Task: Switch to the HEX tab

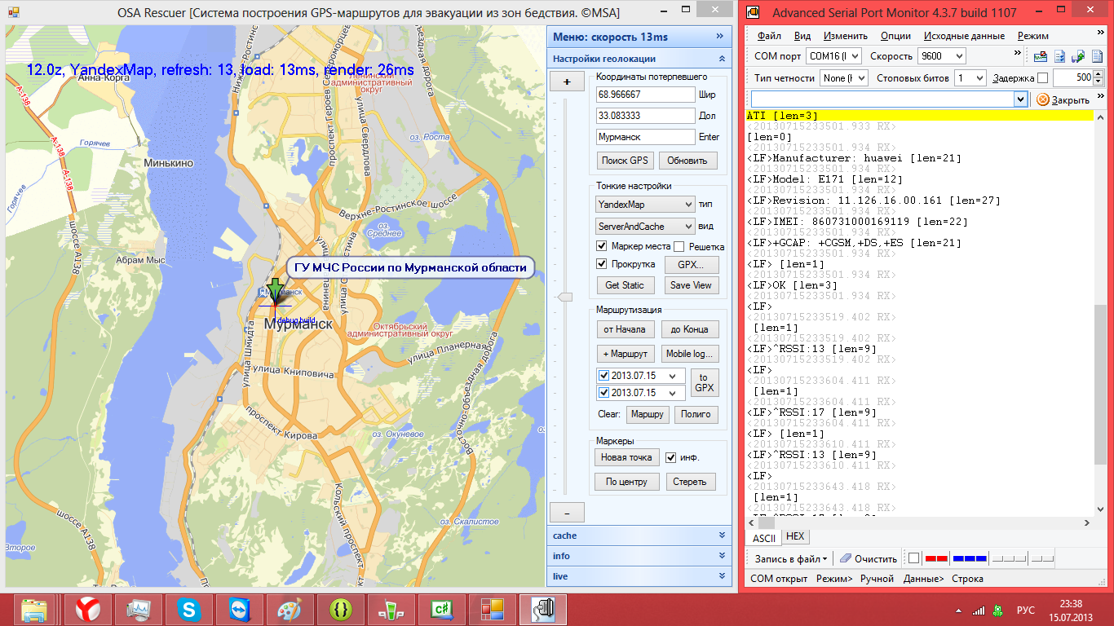Action: pos(795,536)
